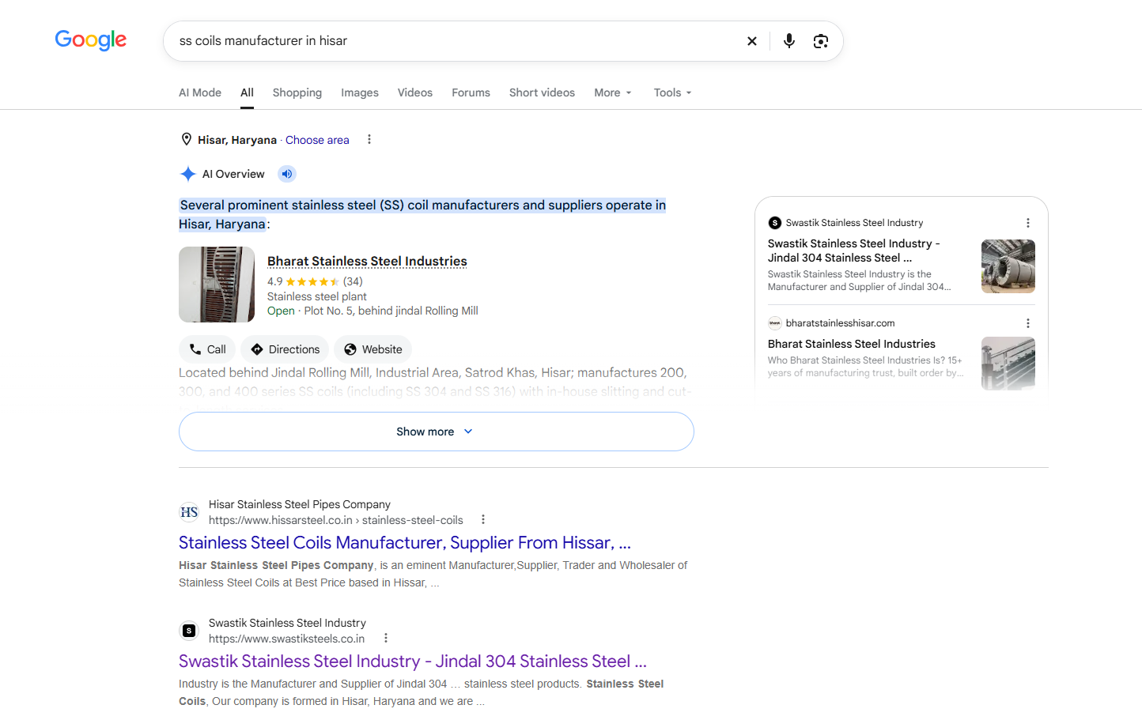Open sidebar Bharat Stainless Steel Industries headline
The height and width of the screenshot is (720, 1142).
pyautogui.click(x=852, y=344)
